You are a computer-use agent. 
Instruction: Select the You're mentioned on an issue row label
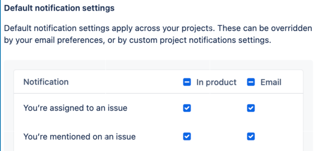pyautogui.click(x=79, y=136)
